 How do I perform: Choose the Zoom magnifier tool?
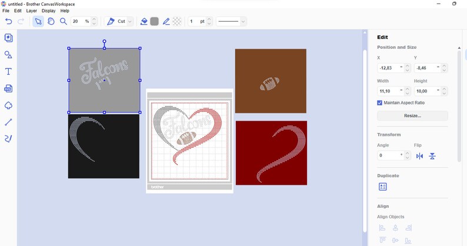click(x=63, y=21)
